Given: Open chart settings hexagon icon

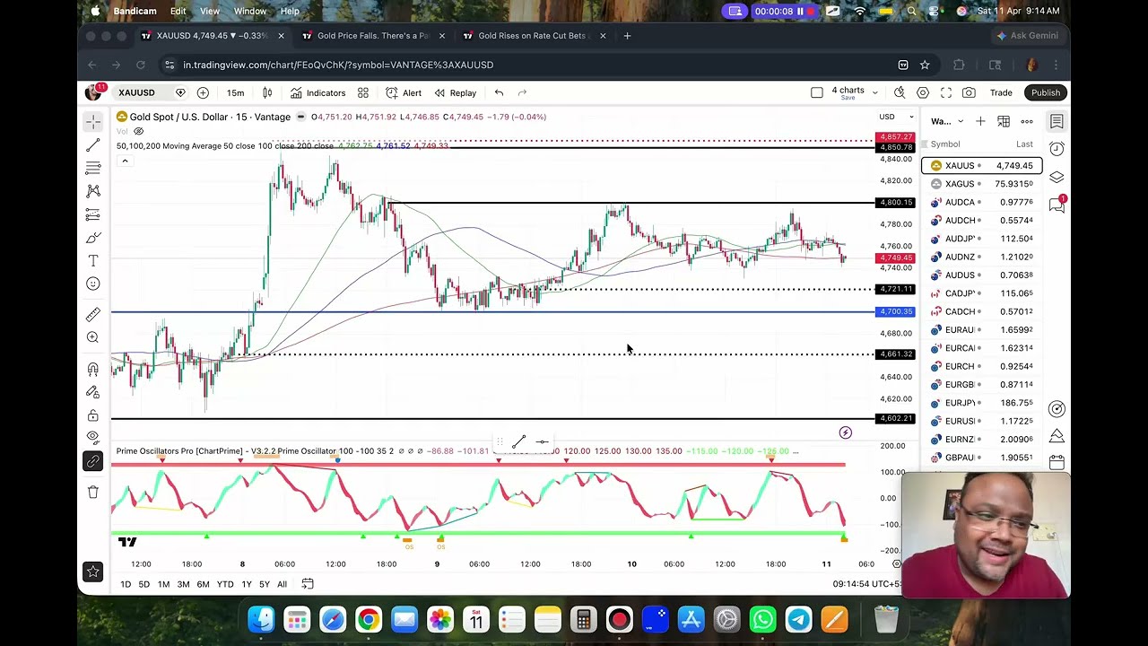Looking at the screenshot, I should [923, 92].
